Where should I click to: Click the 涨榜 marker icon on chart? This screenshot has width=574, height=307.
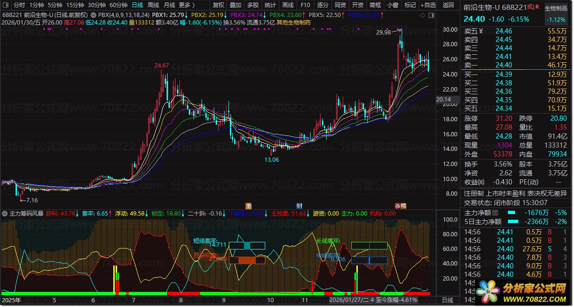400,206
